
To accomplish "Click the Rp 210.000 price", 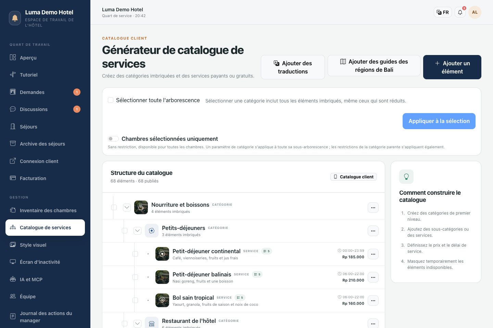I will click(x=353, y=280).
